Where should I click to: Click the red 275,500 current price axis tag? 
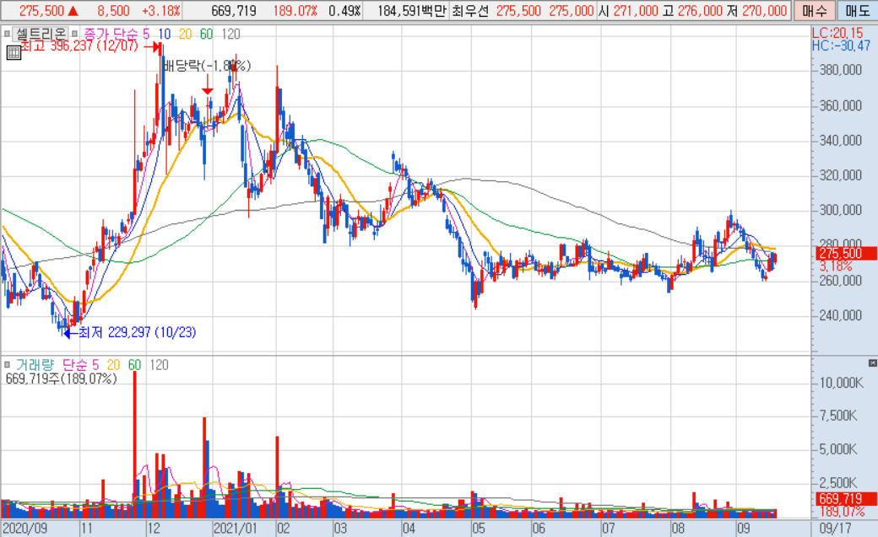point(846,254)
